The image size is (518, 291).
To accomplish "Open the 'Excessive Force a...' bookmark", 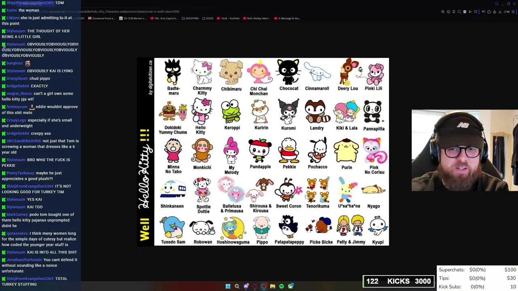I will coord(102,18).
